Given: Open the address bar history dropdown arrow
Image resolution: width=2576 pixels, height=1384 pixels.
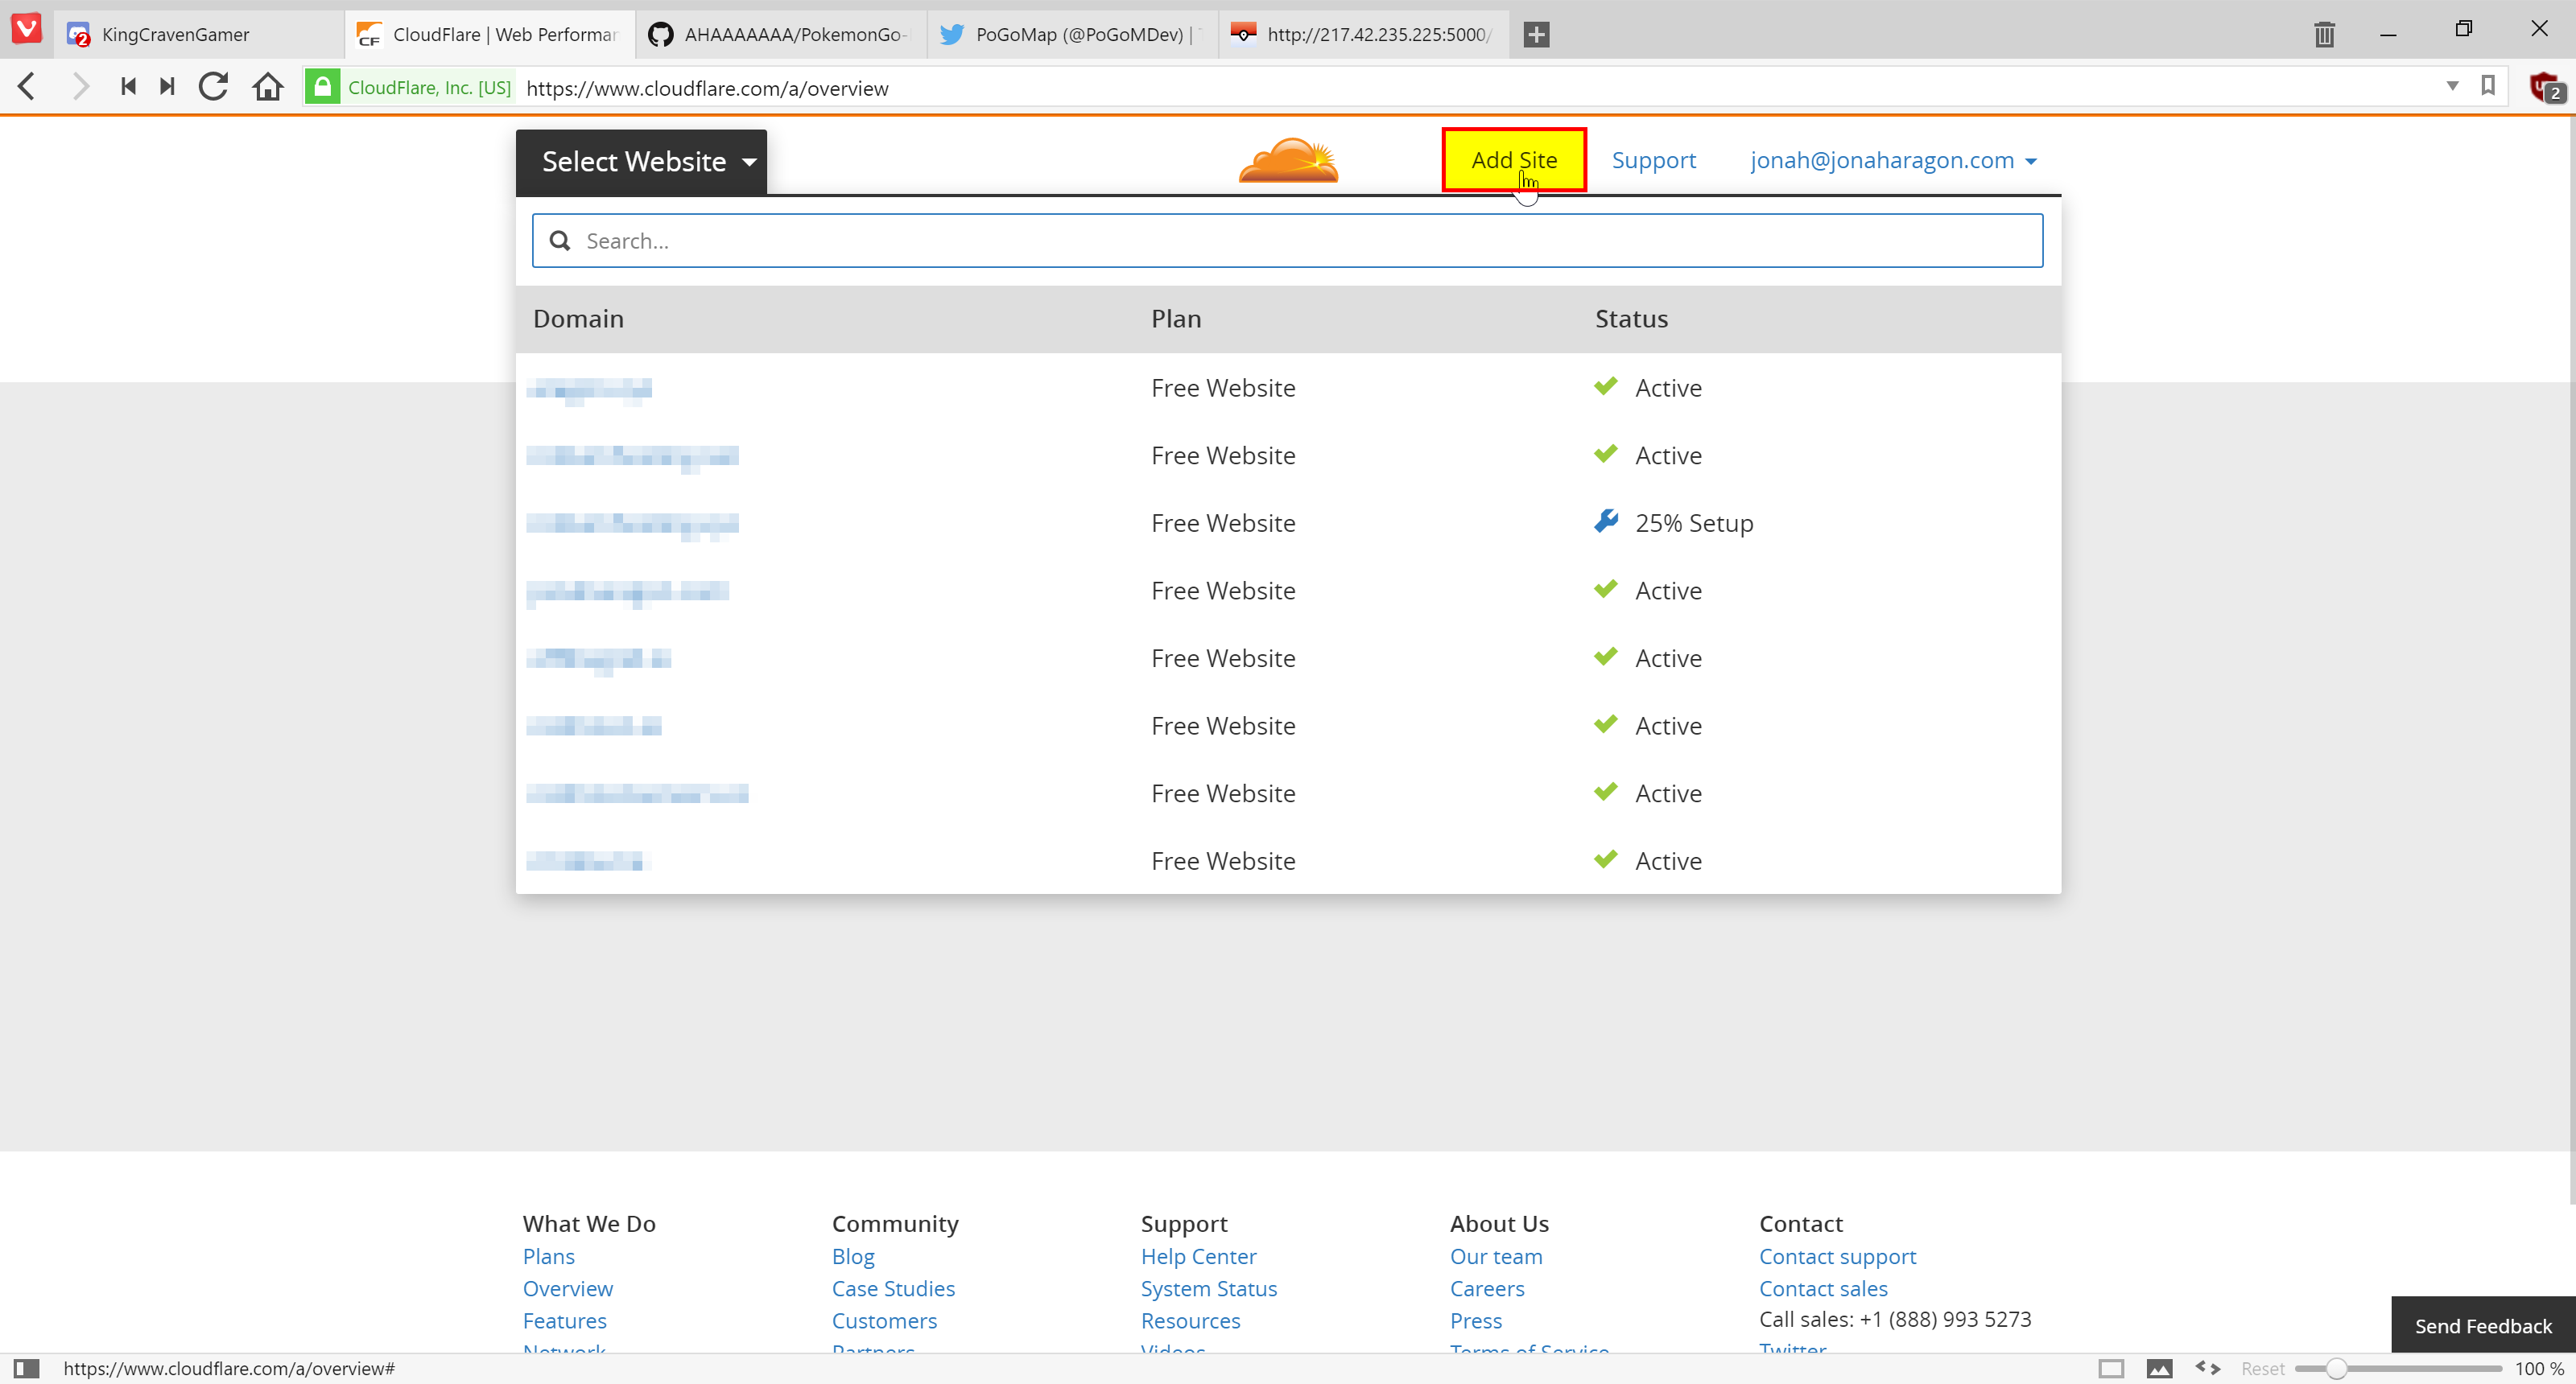Looking at the screenshot, I should pos(2452,86).
